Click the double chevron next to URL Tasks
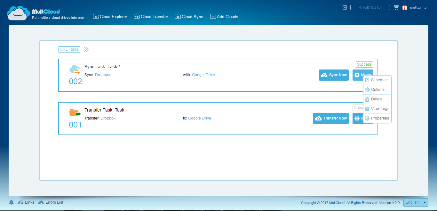 tap(86, 49)
